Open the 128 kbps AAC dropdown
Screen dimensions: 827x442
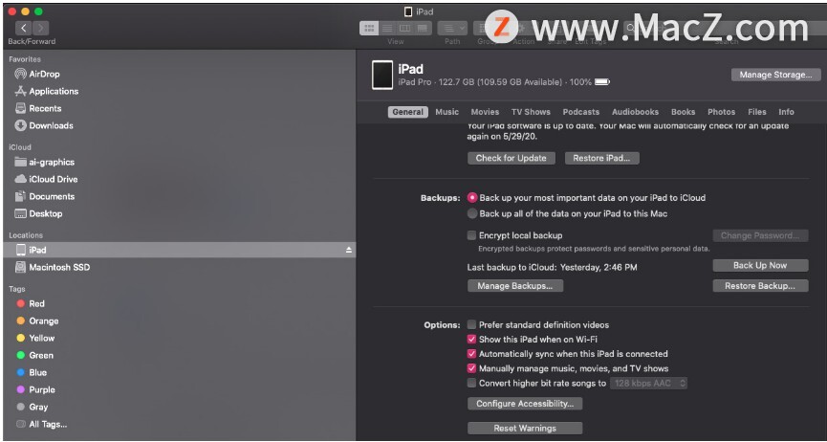tap(649, 384)
